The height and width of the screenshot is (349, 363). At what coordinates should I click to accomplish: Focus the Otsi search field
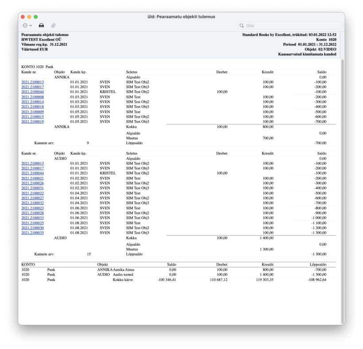click(x=290, y=26)
